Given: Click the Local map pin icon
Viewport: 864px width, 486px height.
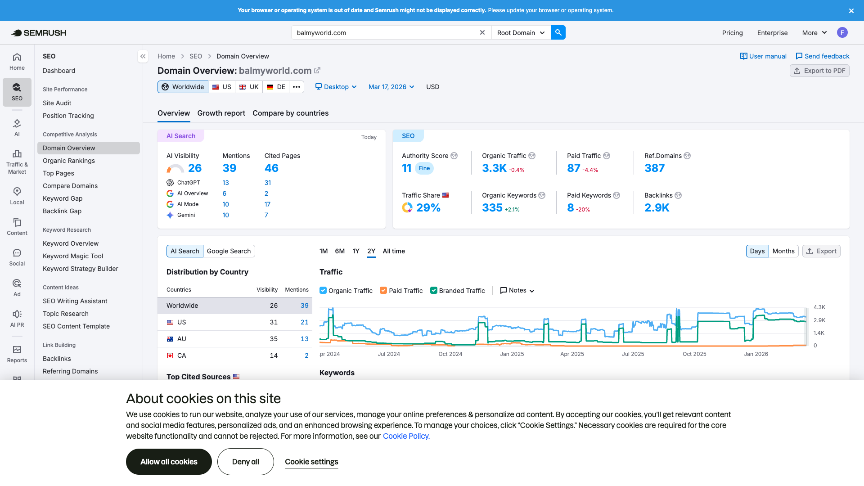Looking at the screenshot, I should [17, 192].
